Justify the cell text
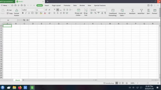 [x=64, y=13]
